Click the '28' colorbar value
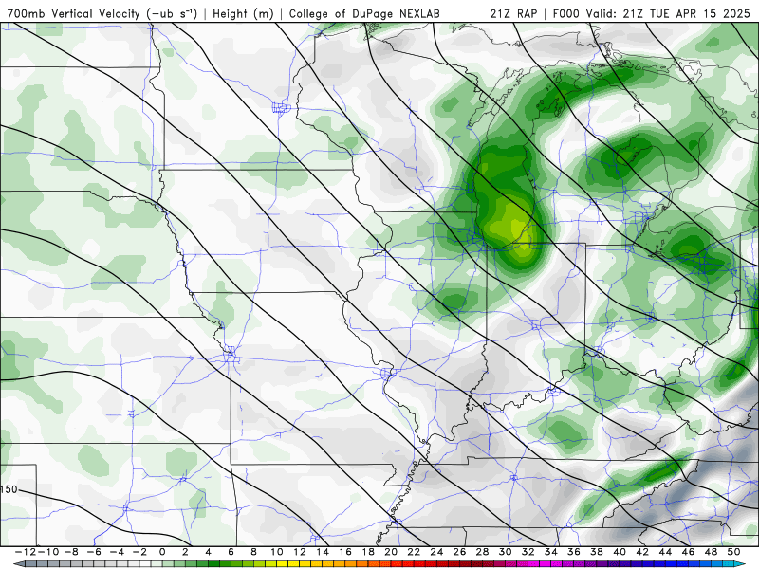Viewport: 759px width, 569px height. click(482, 552)
